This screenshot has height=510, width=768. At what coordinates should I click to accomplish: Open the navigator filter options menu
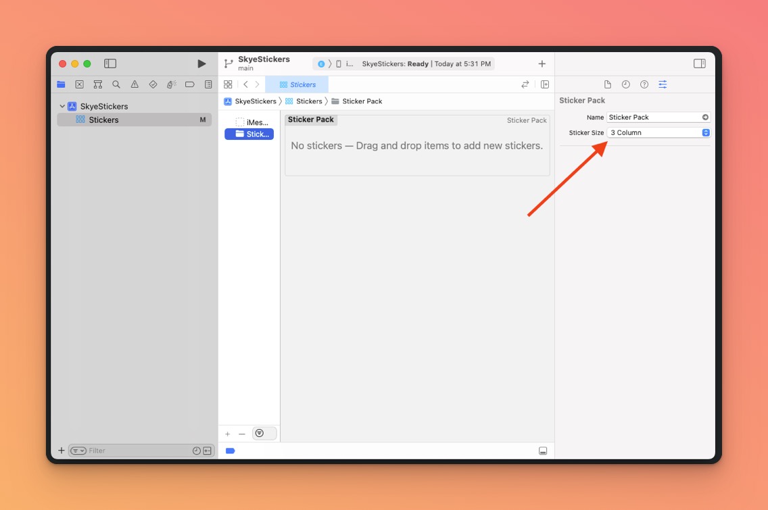tap(78, 451)
